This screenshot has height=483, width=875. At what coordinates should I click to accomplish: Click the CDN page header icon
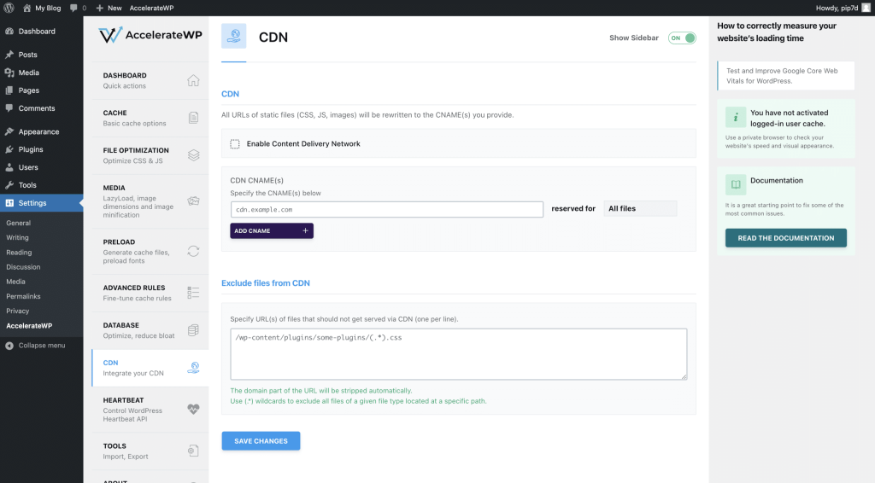click(x=234, y=36)
